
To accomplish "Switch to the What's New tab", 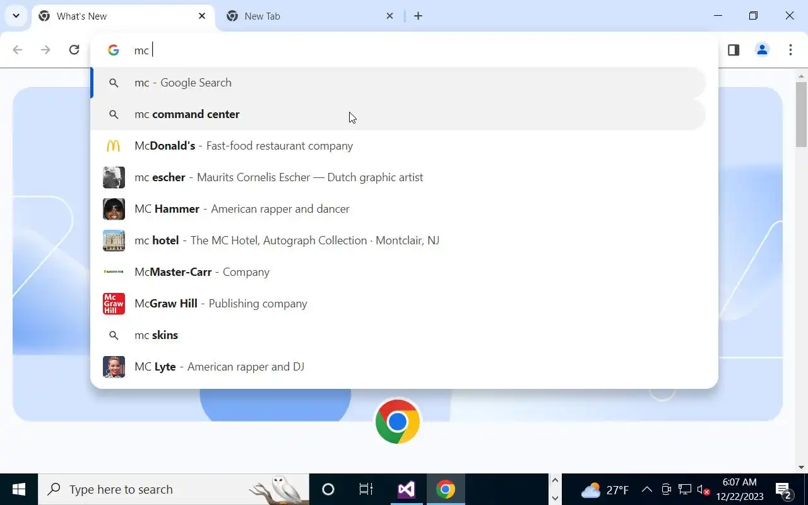I will pyautogui.click(x=122, y=16).
